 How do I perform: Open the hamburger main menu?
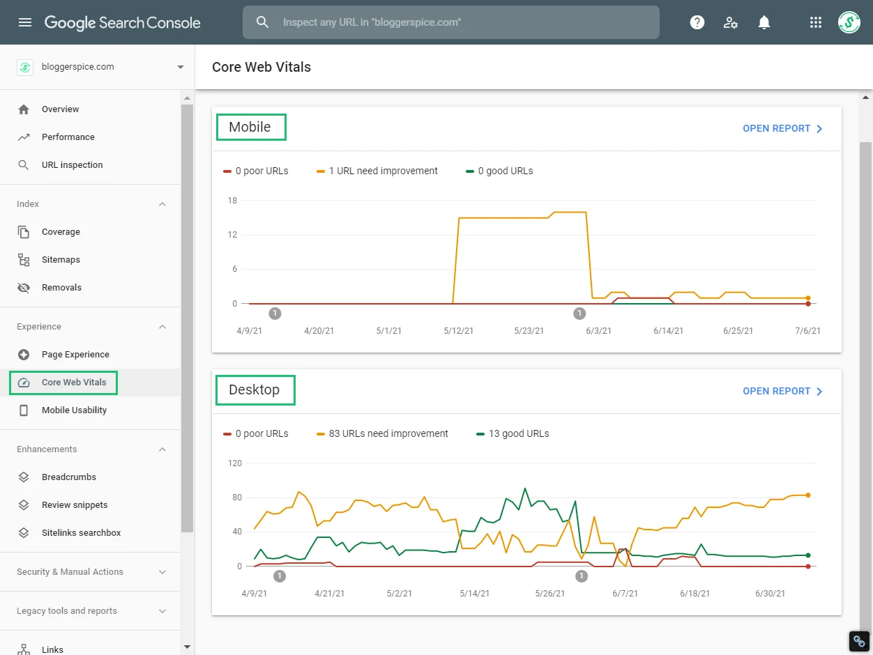coord(25,22)
